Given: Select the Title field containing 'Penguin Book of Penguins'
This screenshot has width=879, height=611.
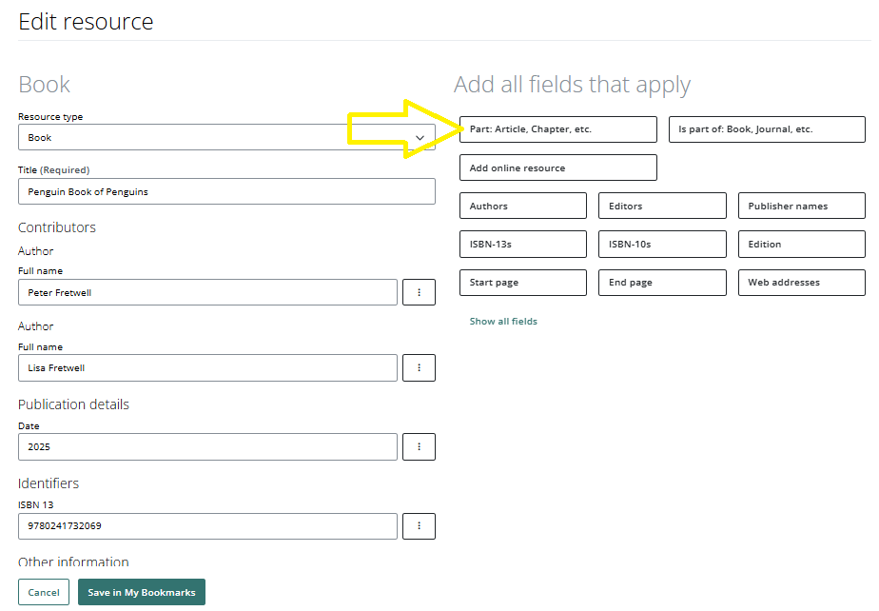Looking at the screenshot, I should point(226,190).
